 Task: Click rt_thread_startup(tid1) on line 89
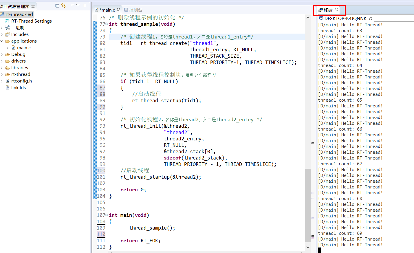[x=166, y=100]
